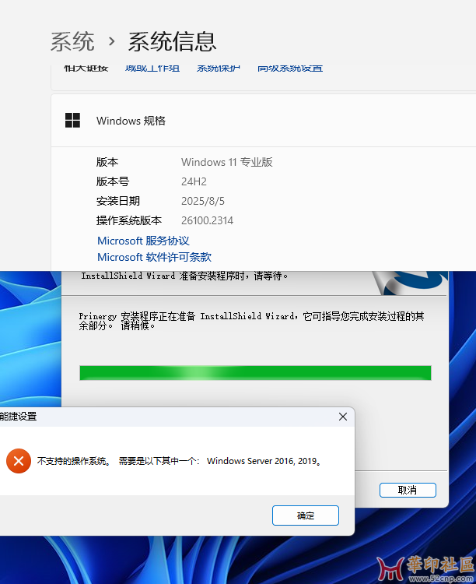Screen dimensions: 476x584
Task: Click the red error icon in dialog
Action: tap(18, 461)
